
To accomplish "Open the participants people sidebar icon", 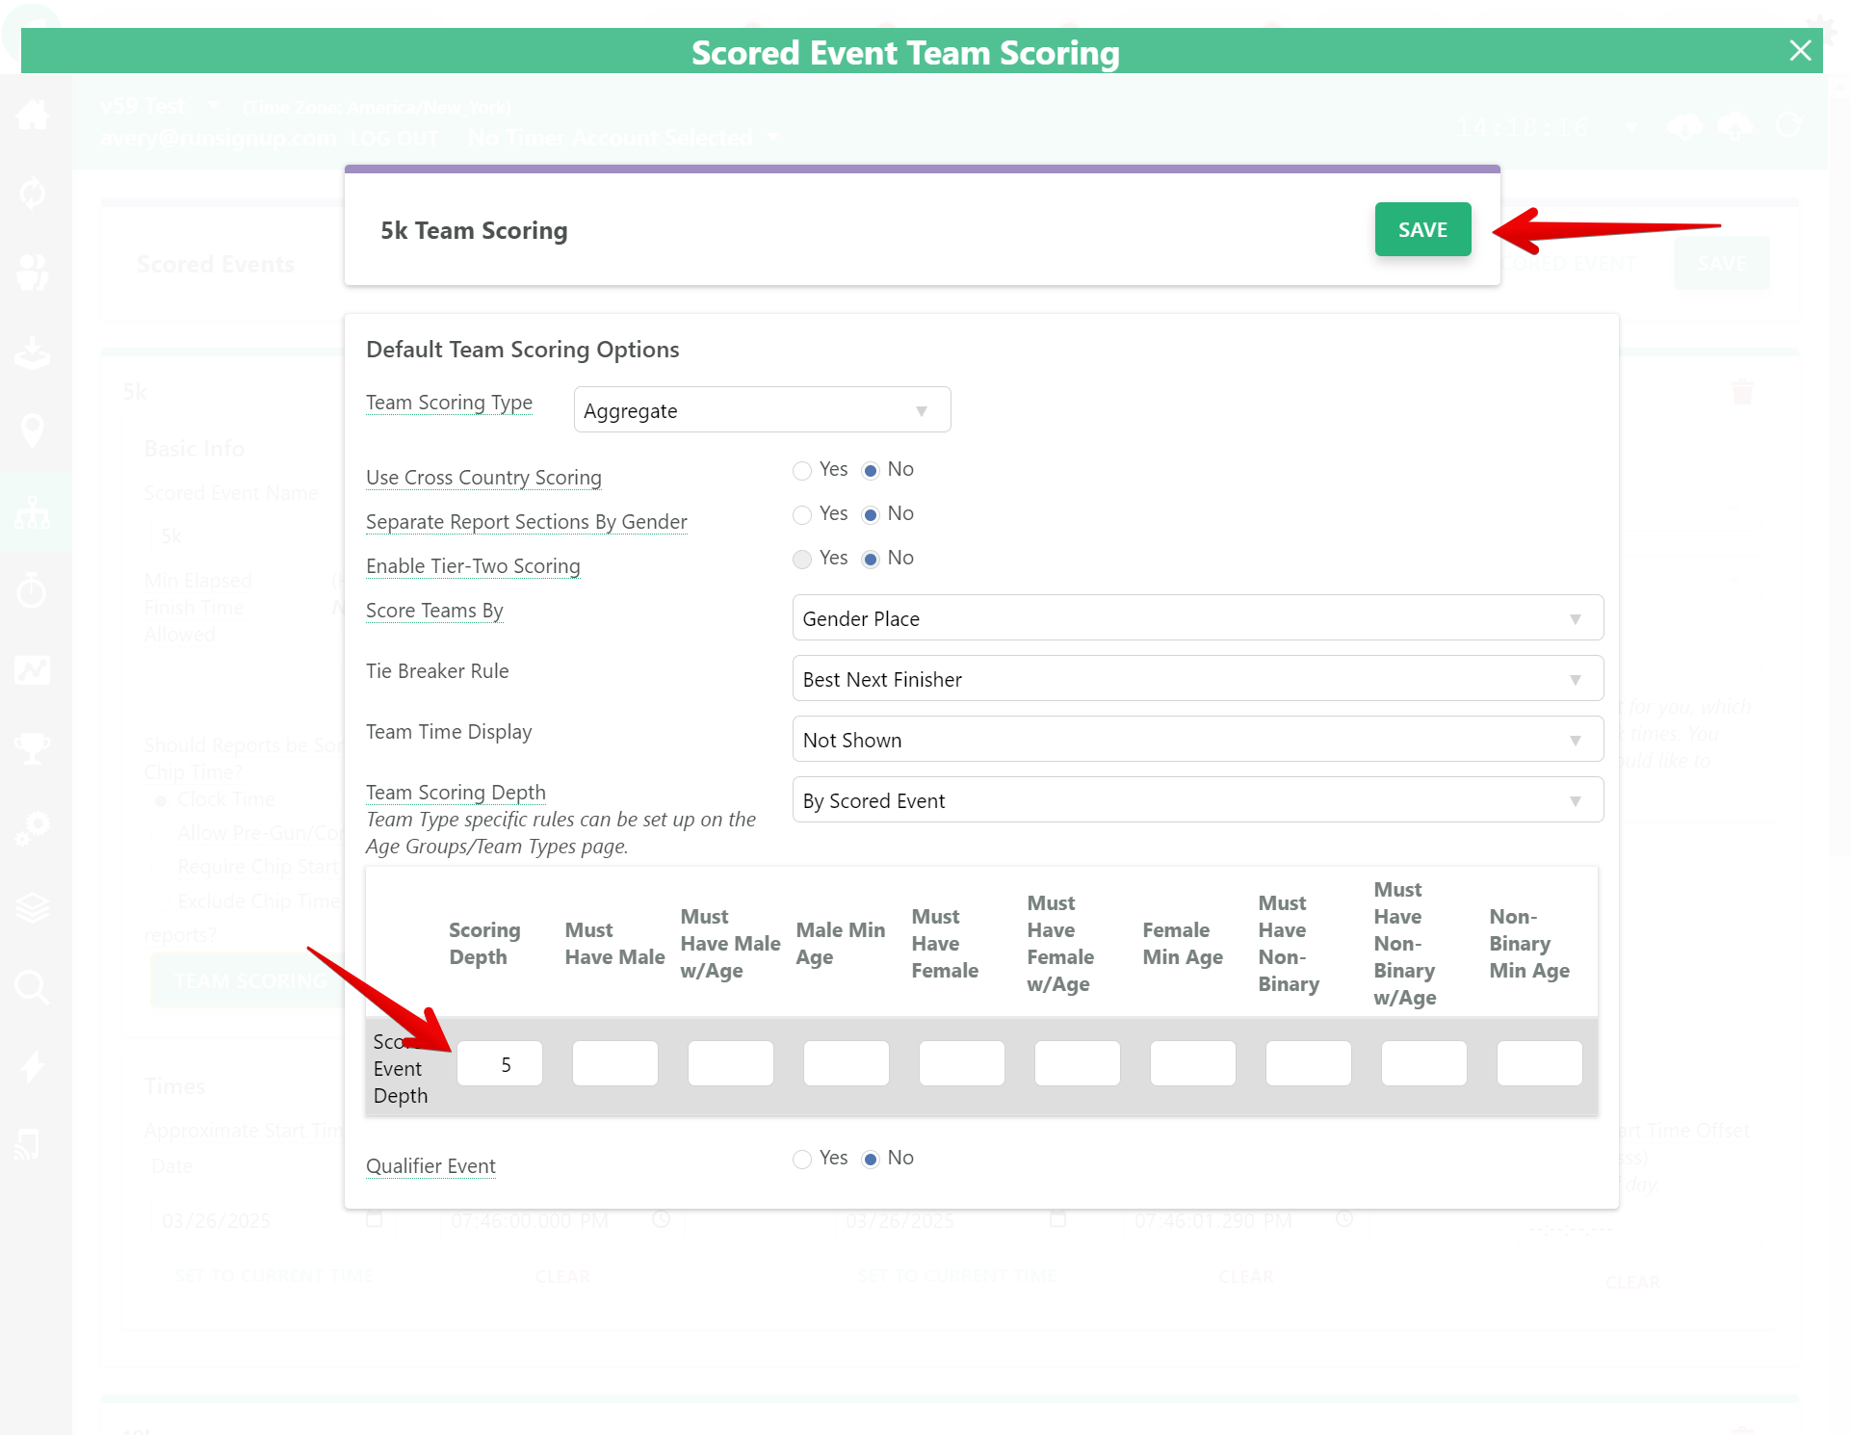I will [x=33, y=273].
